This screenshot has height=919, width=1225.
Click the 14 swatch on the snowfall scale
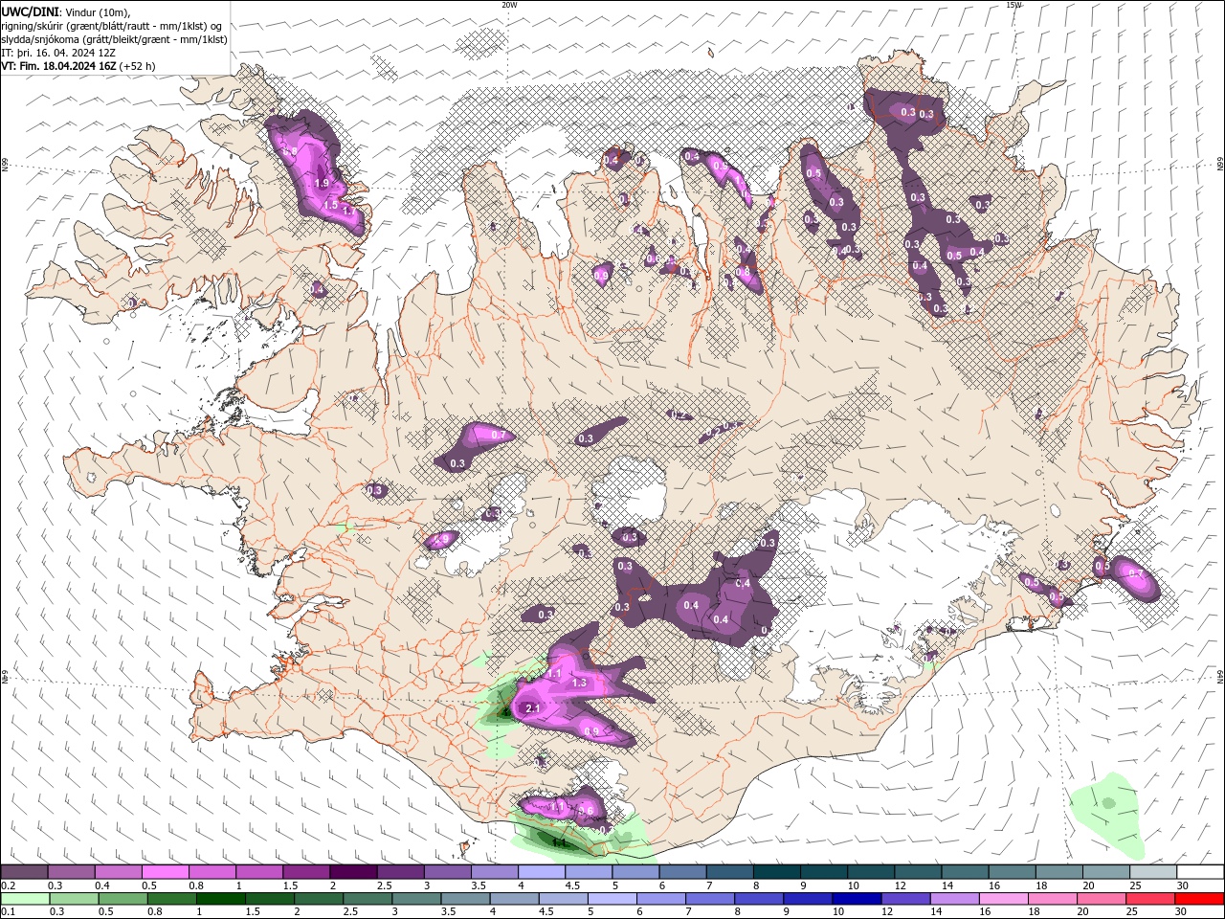pos(966,872)
